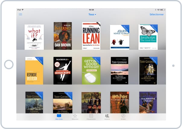
Task: Open the Achats purchases icon
Action: pos(123,117)
